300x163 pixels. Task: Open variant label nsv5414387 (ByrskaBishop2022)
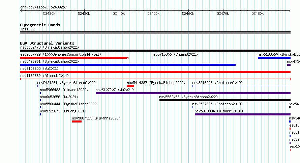(x=156, y=83)
